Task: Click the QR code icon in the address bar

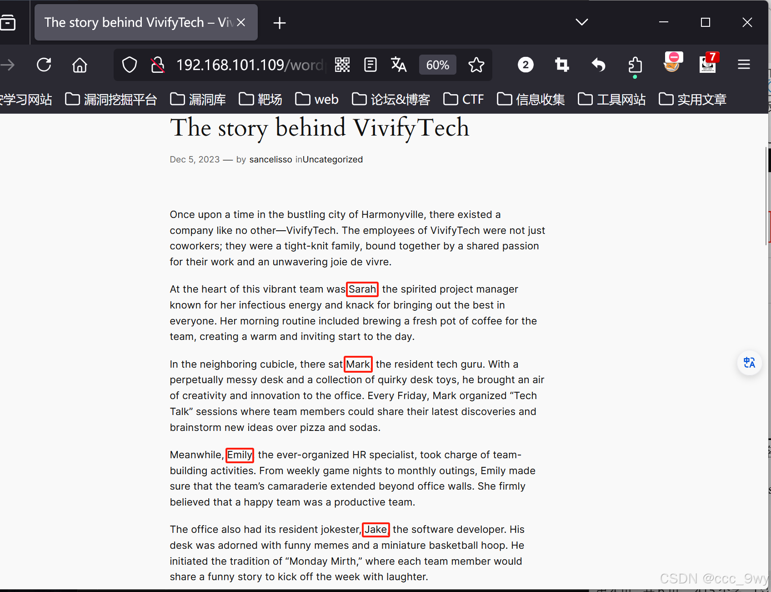Action: coord(342,65)
